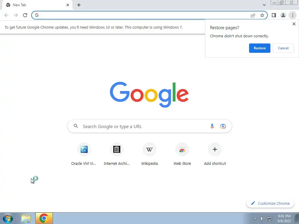Click Cancel in Restore pages dialog
This screenshot has height=224, width=299.
click(x=283, y=48)
